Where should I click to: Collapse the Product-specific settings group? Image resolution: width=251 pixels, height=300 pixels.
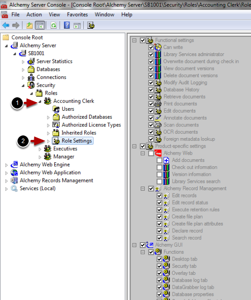pos(134,146)
